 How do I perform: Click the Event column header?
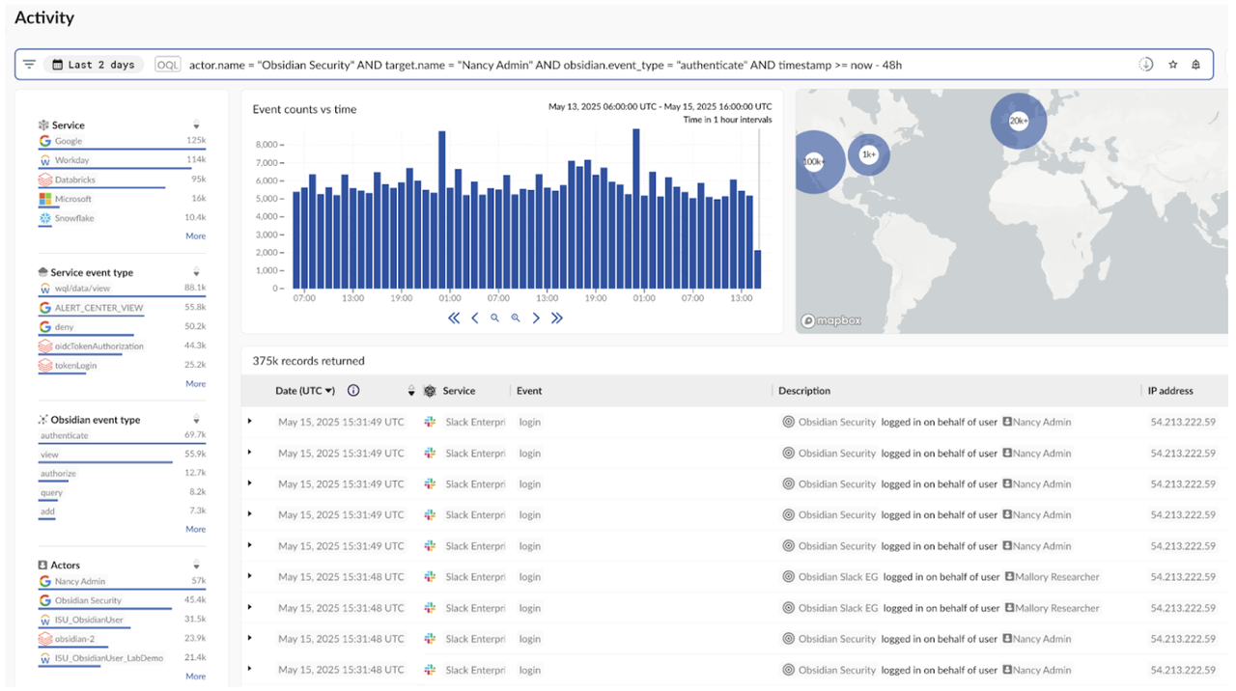(x=529, y=391)
